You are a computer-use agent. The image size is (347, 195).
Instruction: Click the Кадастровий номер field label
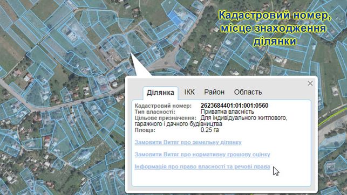point(163,106)
